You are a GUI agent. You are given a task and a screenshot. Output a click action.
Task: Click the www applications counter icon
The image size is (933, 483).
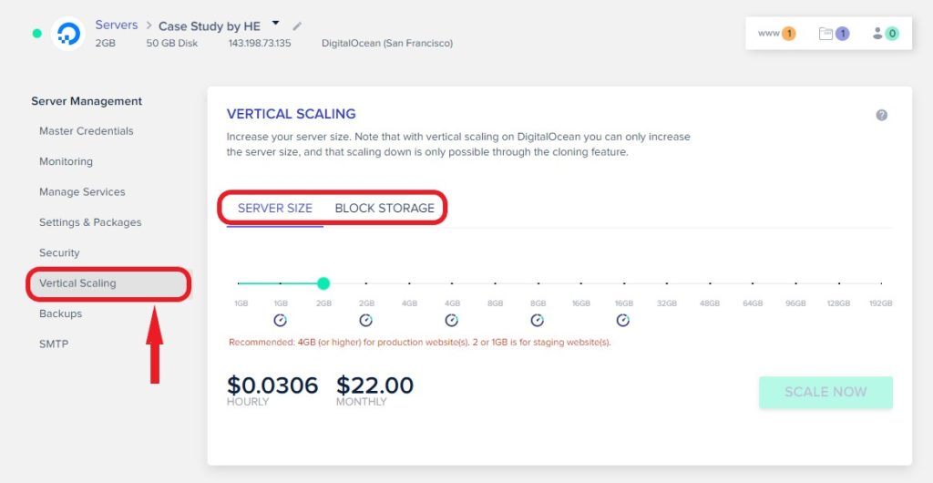776,34
